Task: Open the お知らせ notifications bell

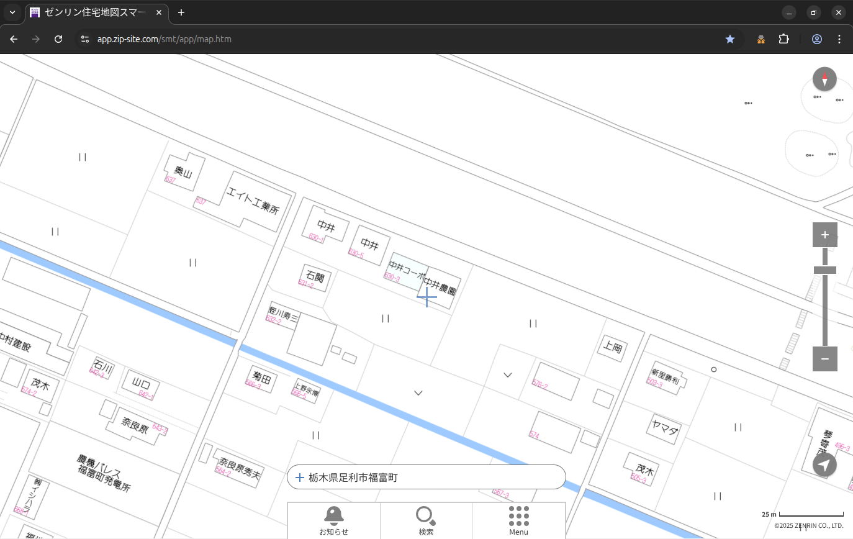Action: 333,520
